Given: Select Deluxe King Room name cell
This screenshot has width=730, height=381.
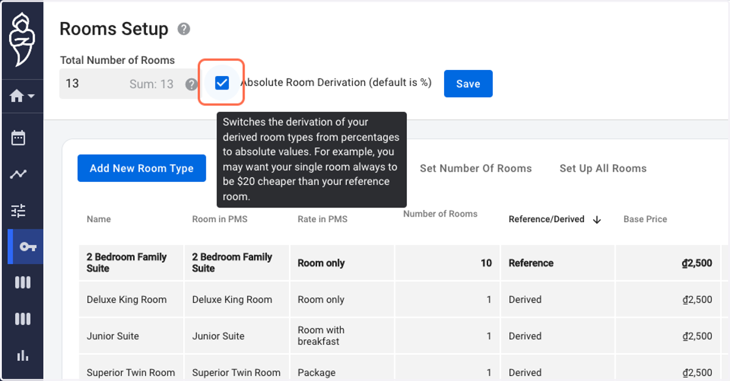Looking at the screenshot, I should pyautogui.click(x=131, y=299).
